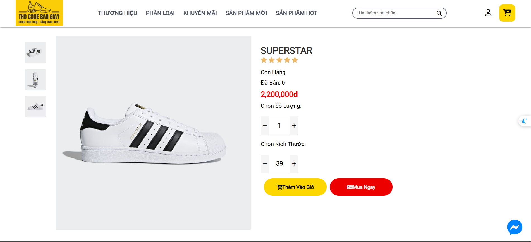Click the search magnifier icon

point(439,13)
